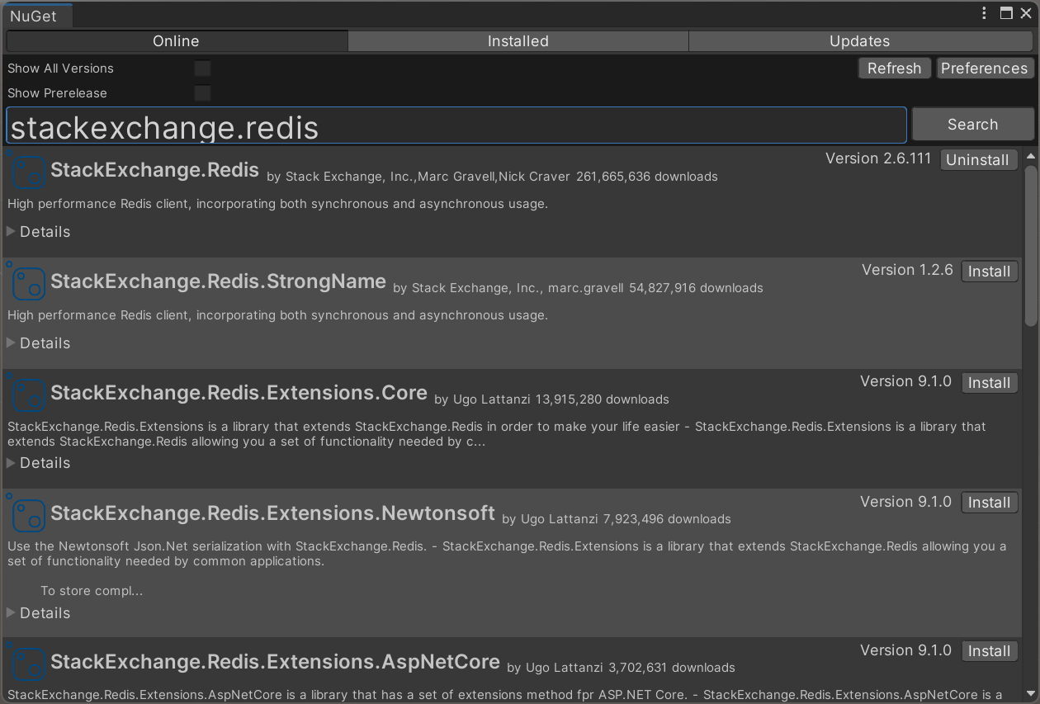Expand Details for StackExchange.Redis.Extensions.Core
Screen dimensions: 1040x704
click(39, 463)
